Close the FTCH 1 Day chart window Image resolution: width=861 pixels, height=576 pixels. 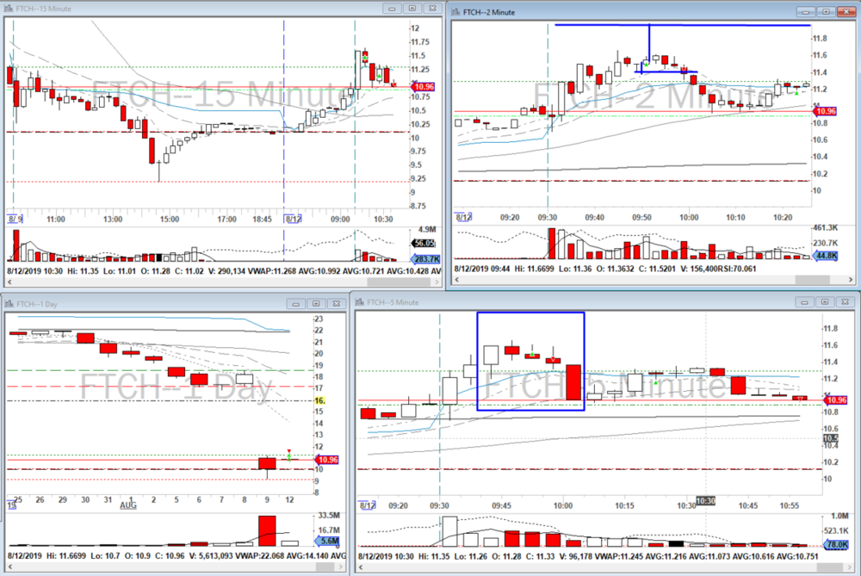coord(334,303)
